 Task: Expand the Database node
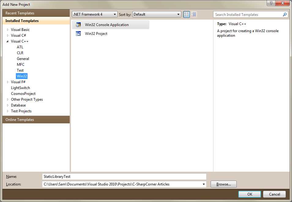click(x=8, y=105)
